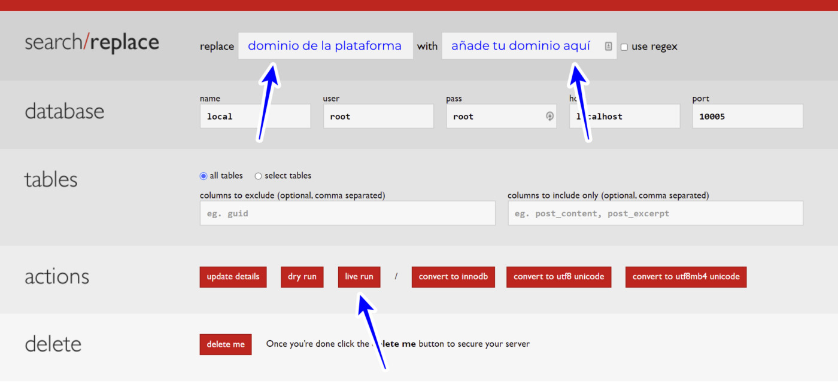838x382 pixels.
Task: Click 'convert to innodb' button
Action: click(x=453, y=277)
